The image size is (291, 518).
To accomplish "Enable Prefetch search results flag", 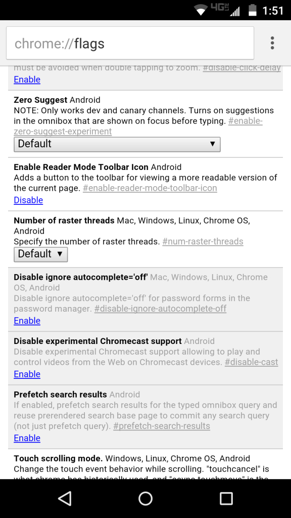I will pos(27,438).
